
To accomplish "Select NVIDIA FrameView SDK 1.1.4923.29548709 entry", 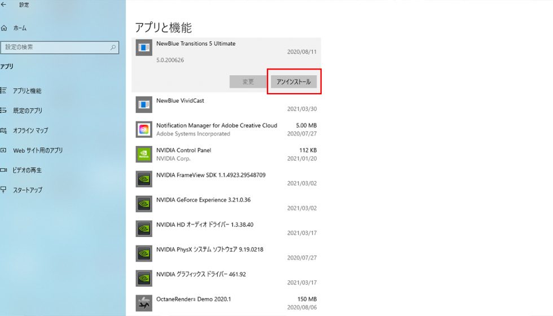I will pos(226,179).
